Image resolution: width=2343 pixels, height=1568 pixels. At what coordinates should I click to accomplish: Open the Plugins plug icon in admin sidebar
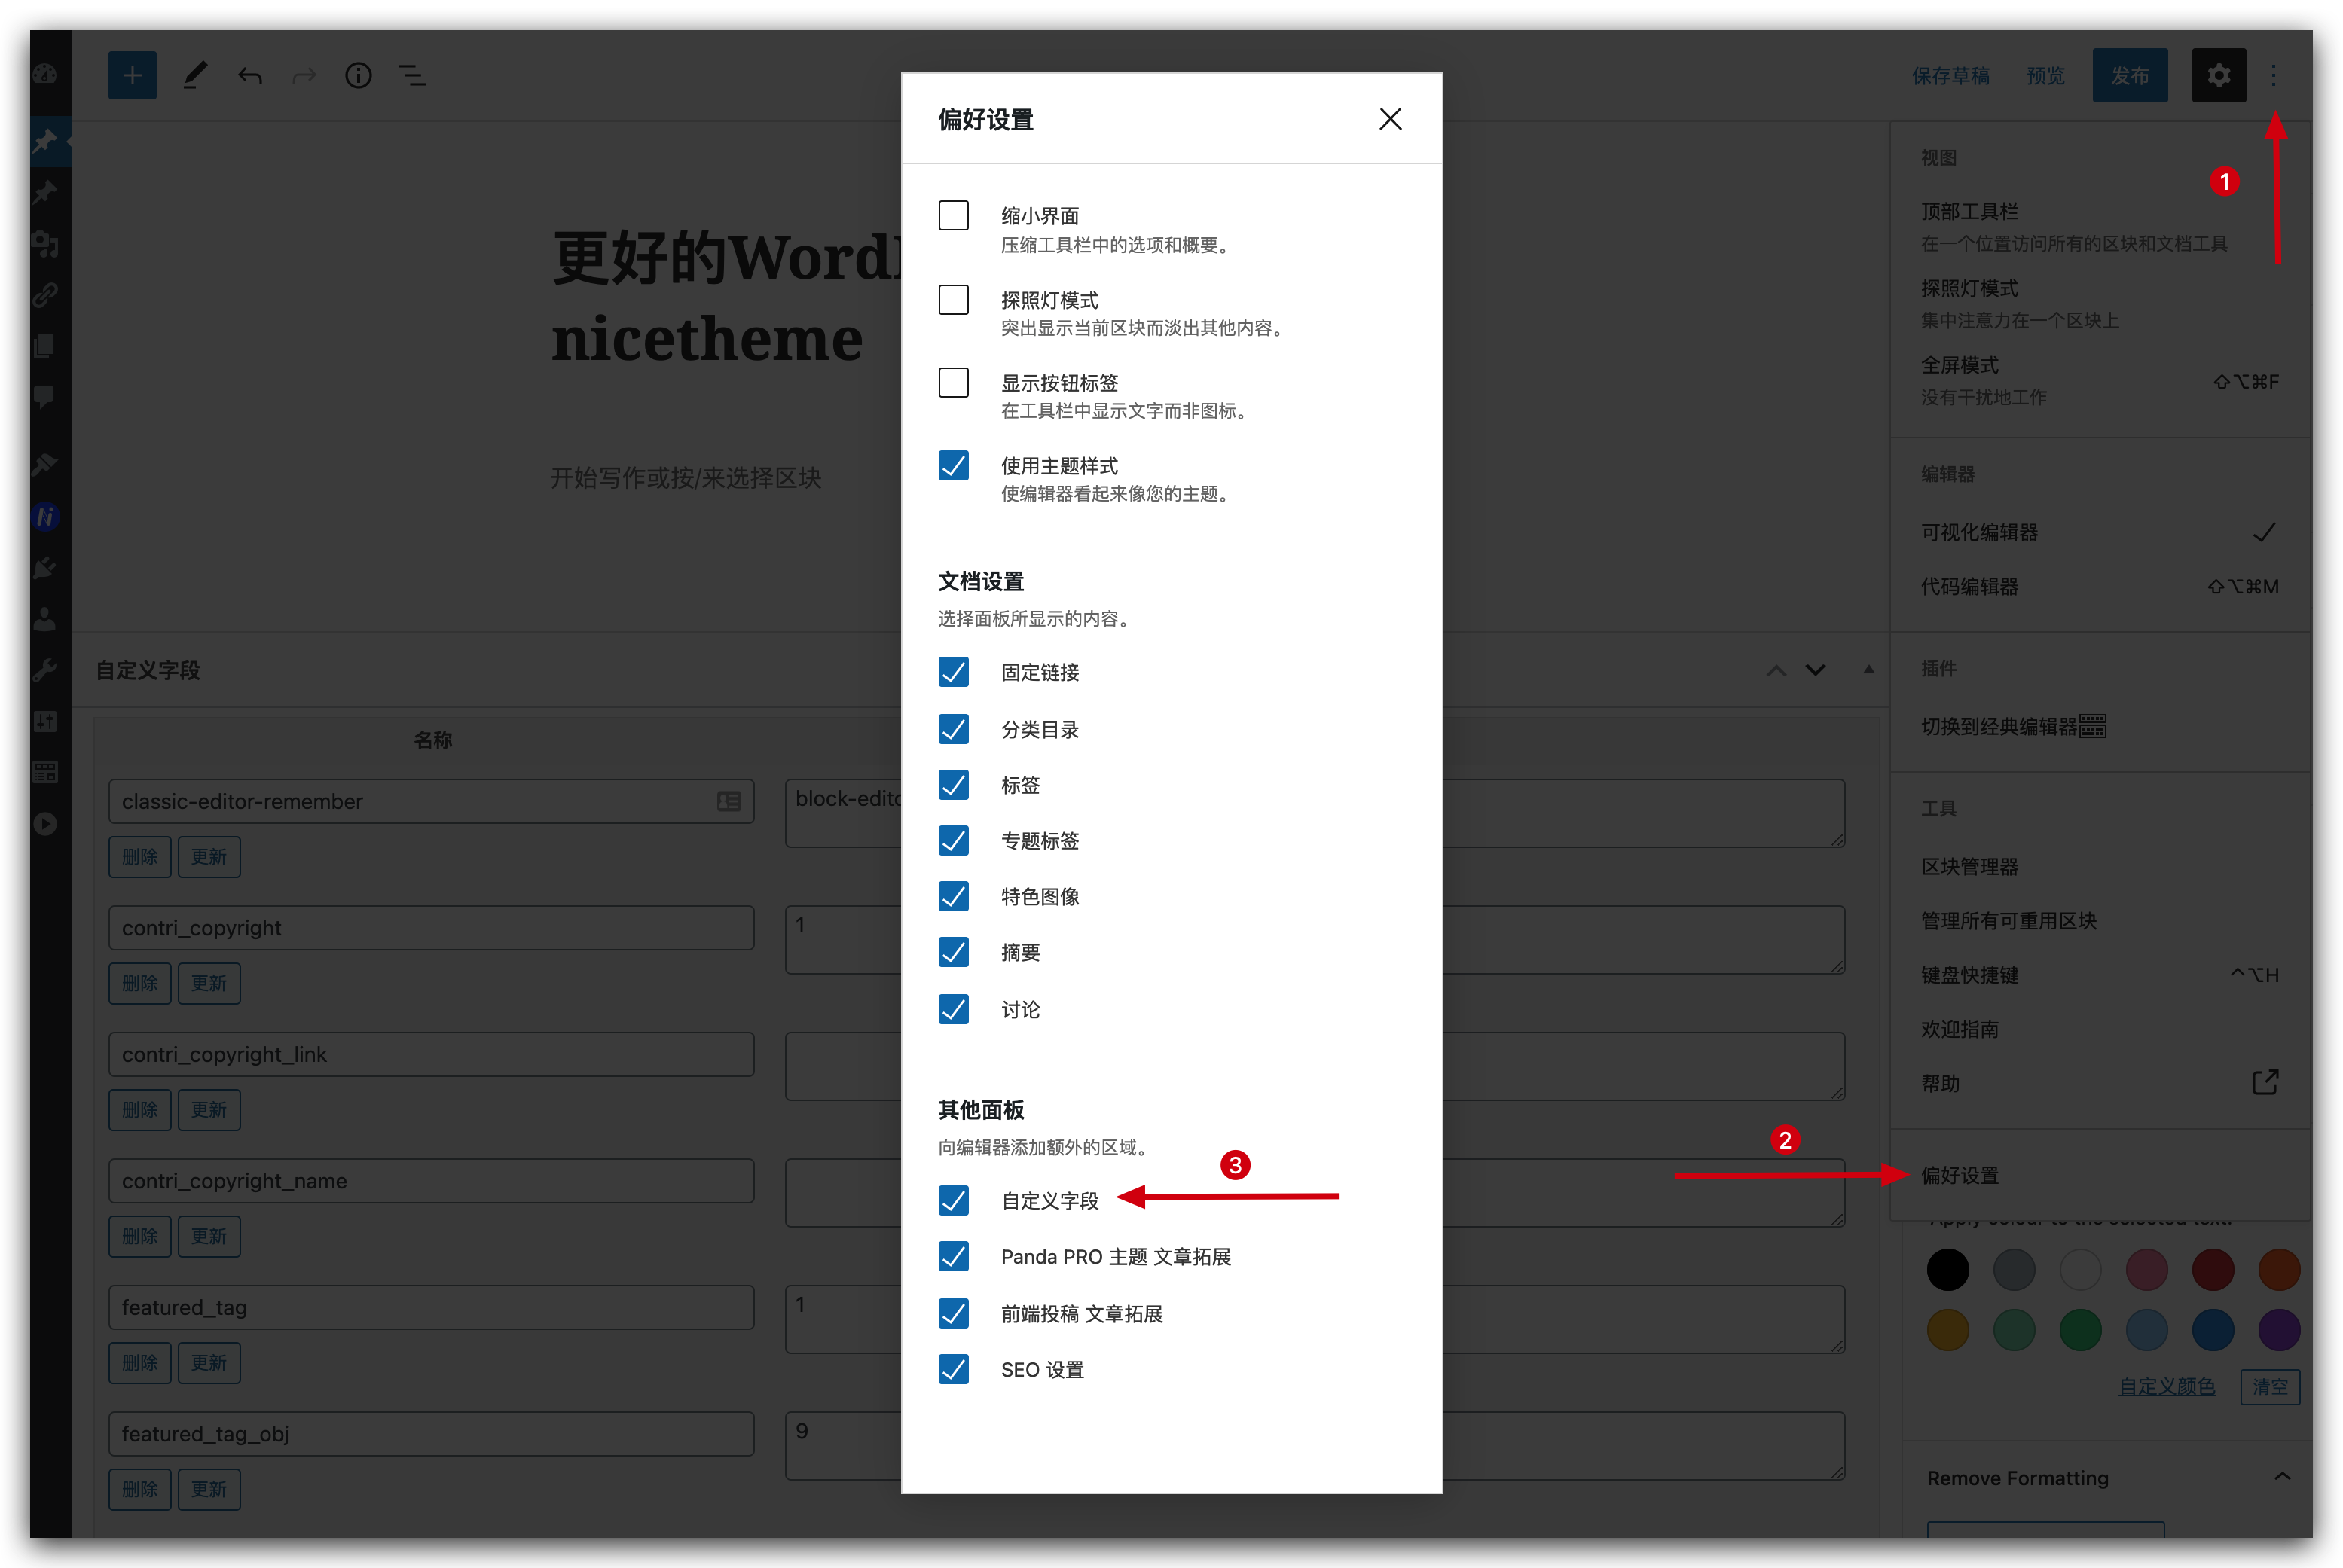click(45, 567)
